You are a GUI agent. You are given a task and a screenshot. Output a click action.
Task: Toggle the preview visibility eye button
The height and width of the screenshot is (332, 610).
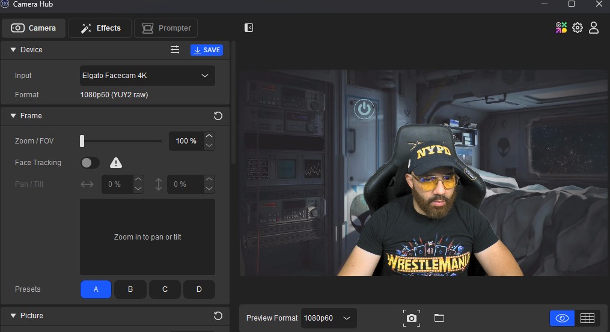[563, 318]
